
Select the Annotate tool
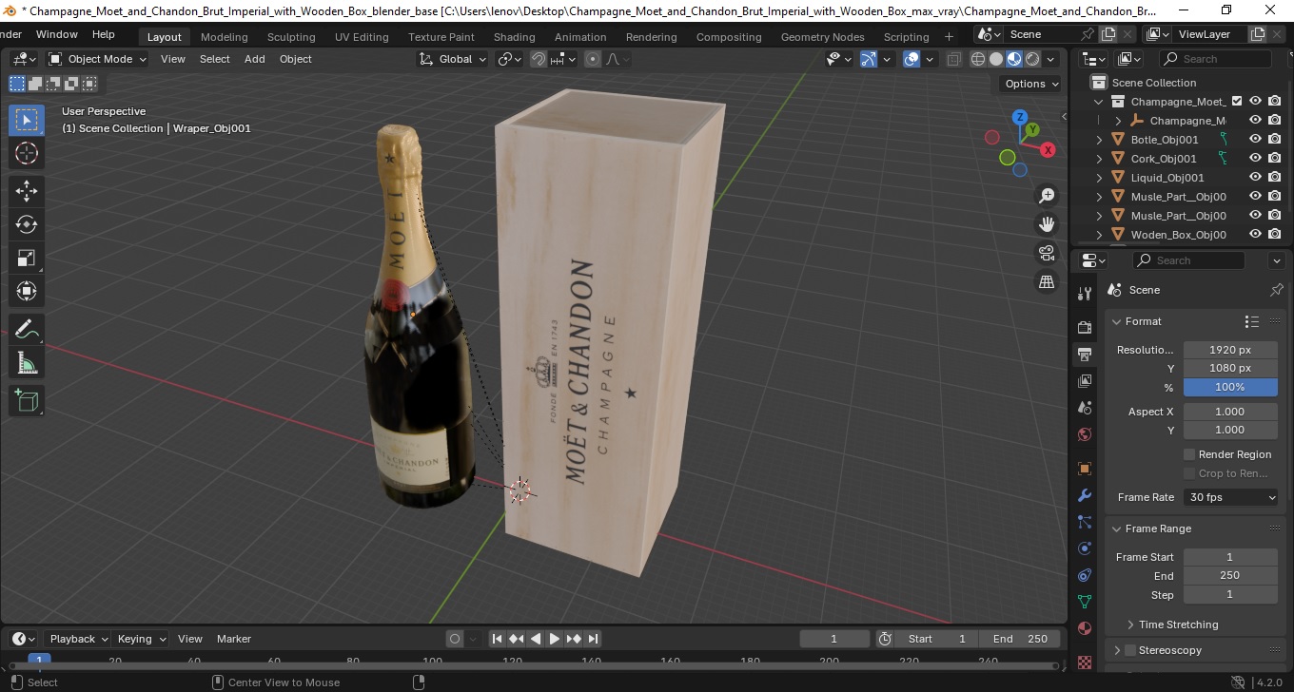pyautogui.click(x=27, y=329)
